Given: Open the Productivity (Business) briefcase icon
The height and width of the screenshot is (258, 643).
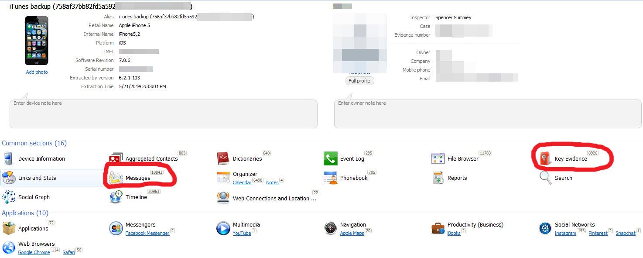Looking at the screenshot, I should click(438, 228).
